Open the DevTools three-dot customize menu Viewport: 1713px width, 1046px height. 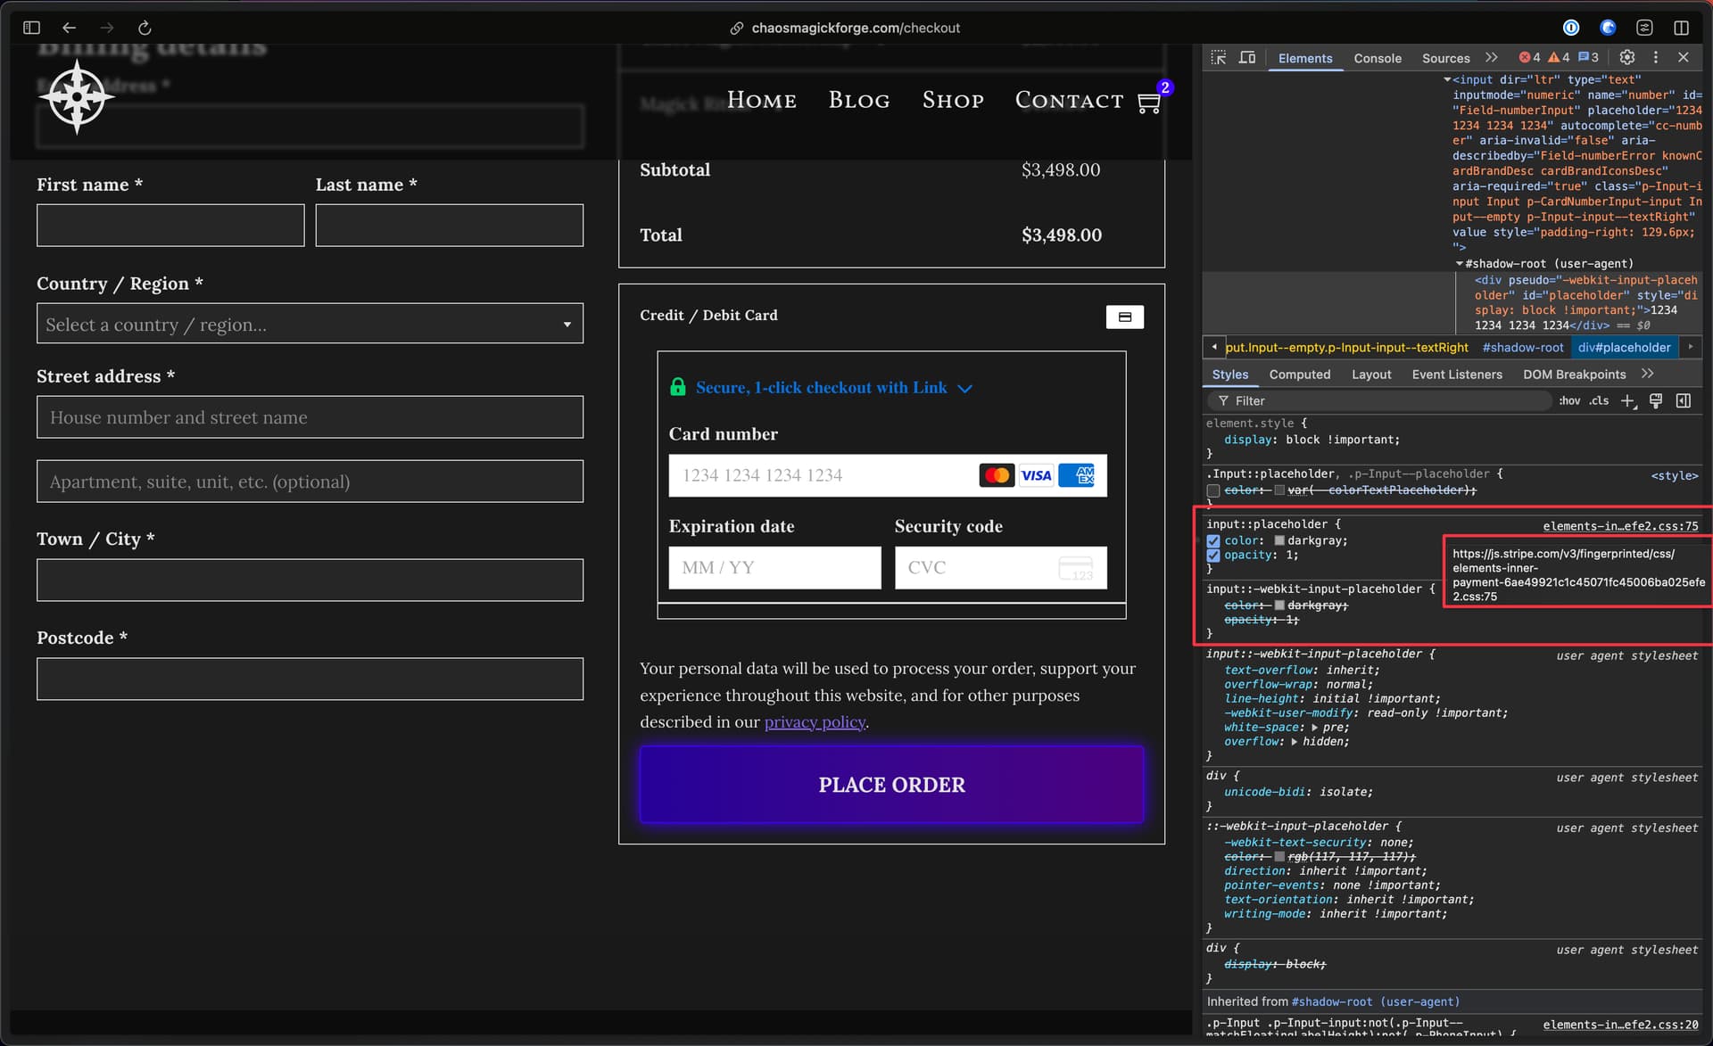1656,57
